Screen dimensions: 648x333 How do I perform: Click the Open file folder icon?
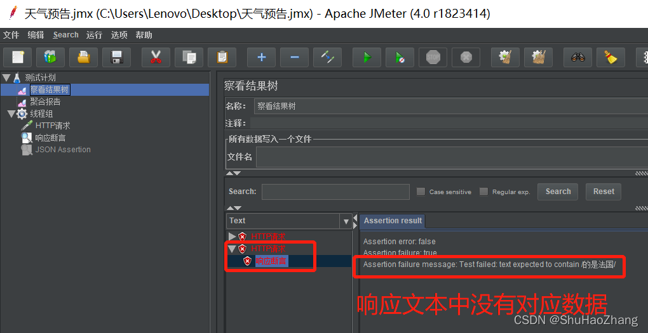point(83,57)
